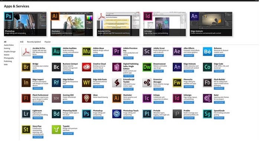Open the After Effects Ae icon

pyautogui.click(x=177, y=52)
